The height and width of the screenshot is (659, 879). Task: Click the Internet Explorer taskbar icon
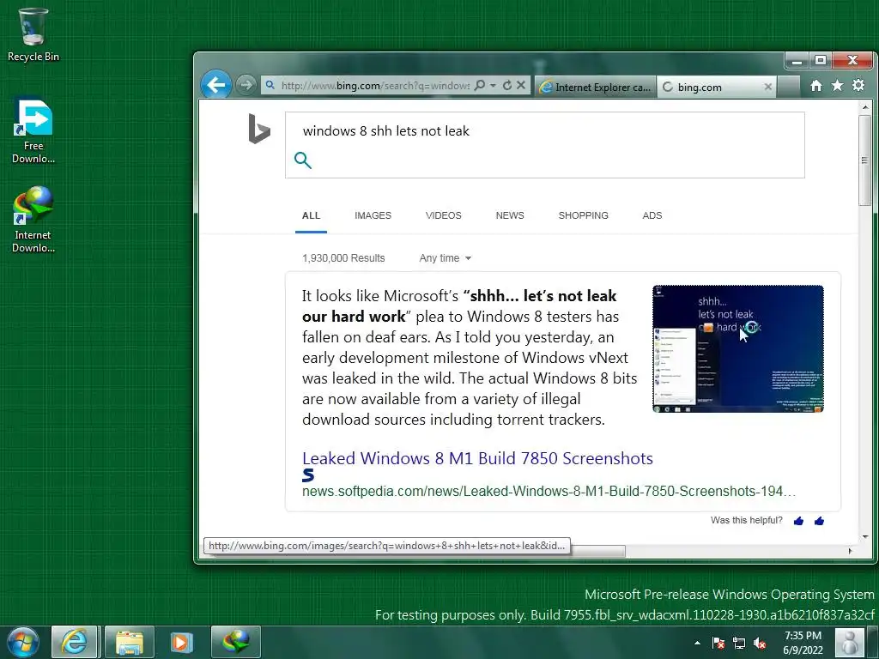(75, 642)
